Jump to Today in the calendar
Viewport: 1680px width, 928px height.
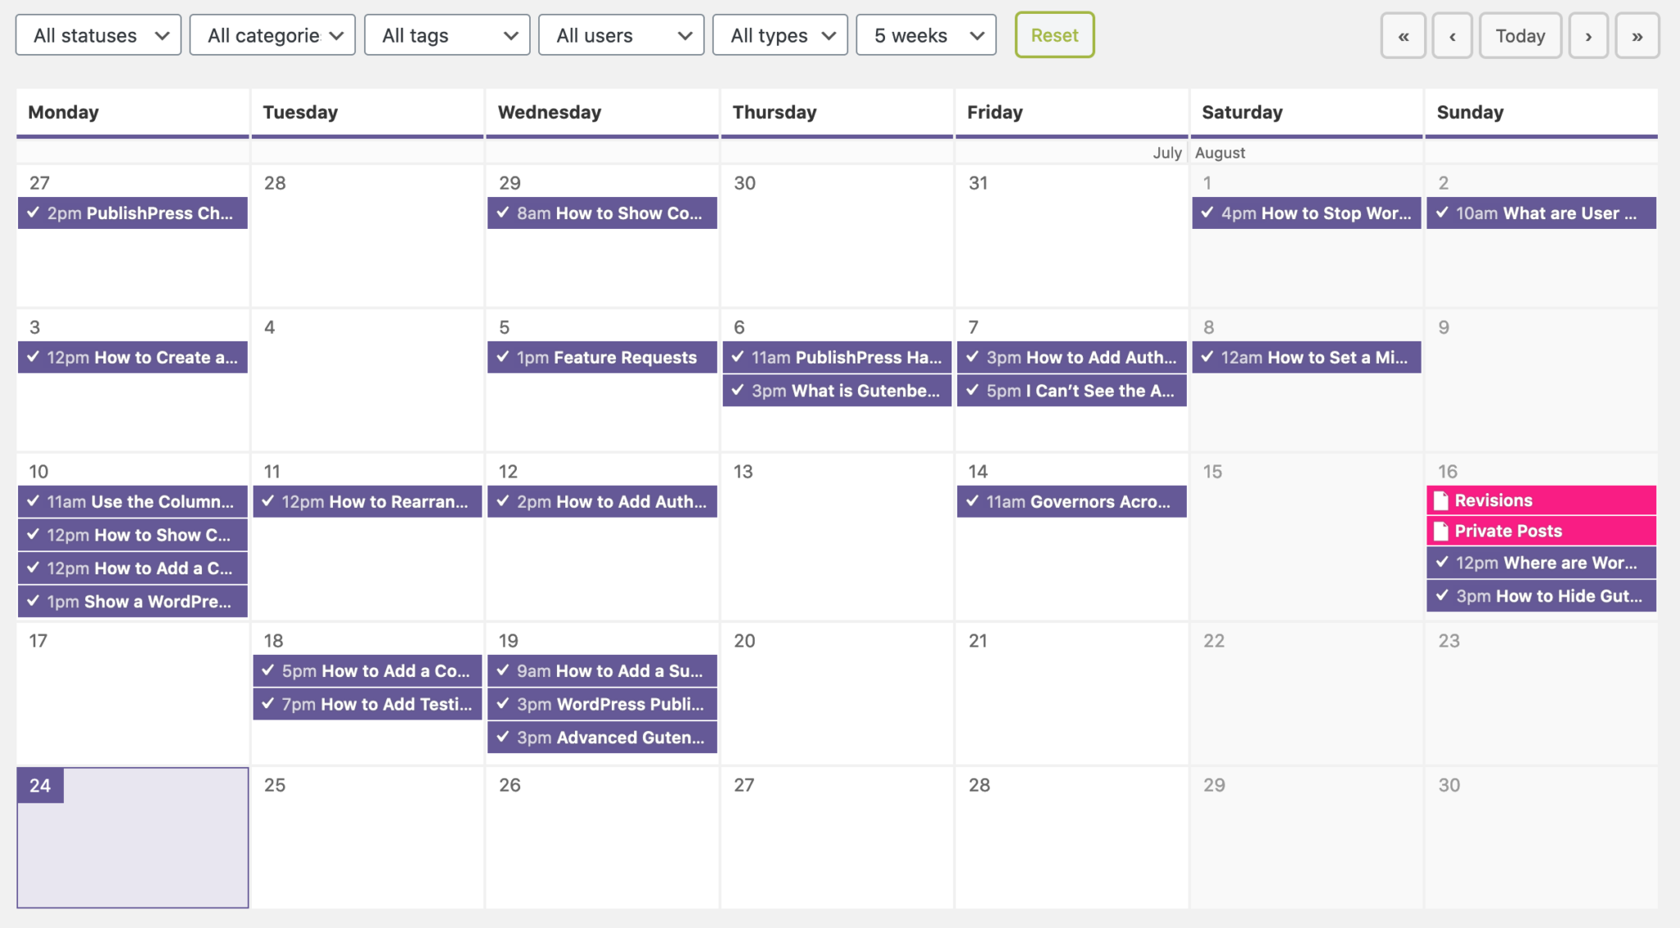[x=1520, y=36]
